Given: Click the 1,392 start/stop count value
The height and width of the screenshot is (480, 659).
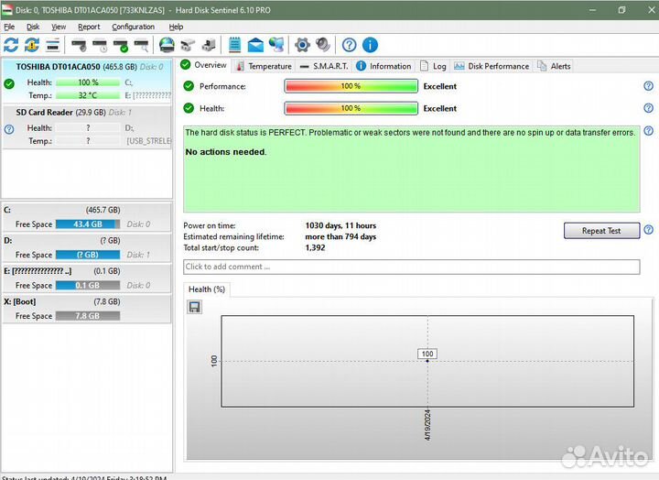Looking at the screenshot, I should (x=315, y=247).
